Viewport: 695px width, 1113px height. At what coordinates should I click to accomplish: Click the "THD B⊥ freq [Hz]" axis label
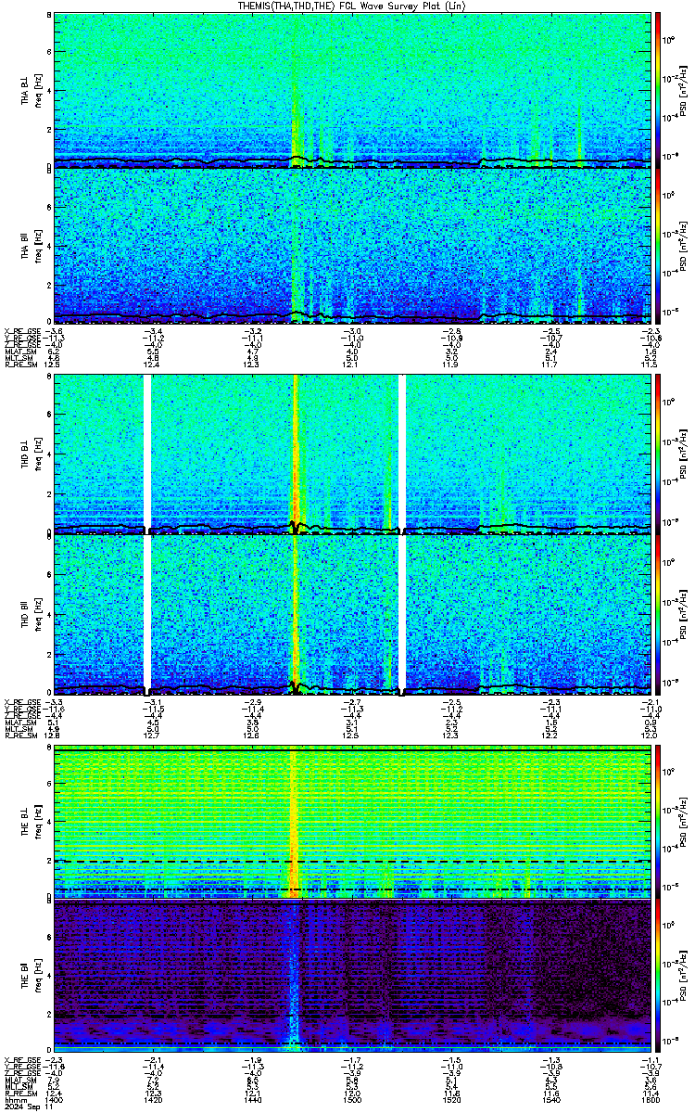(30, 454)
